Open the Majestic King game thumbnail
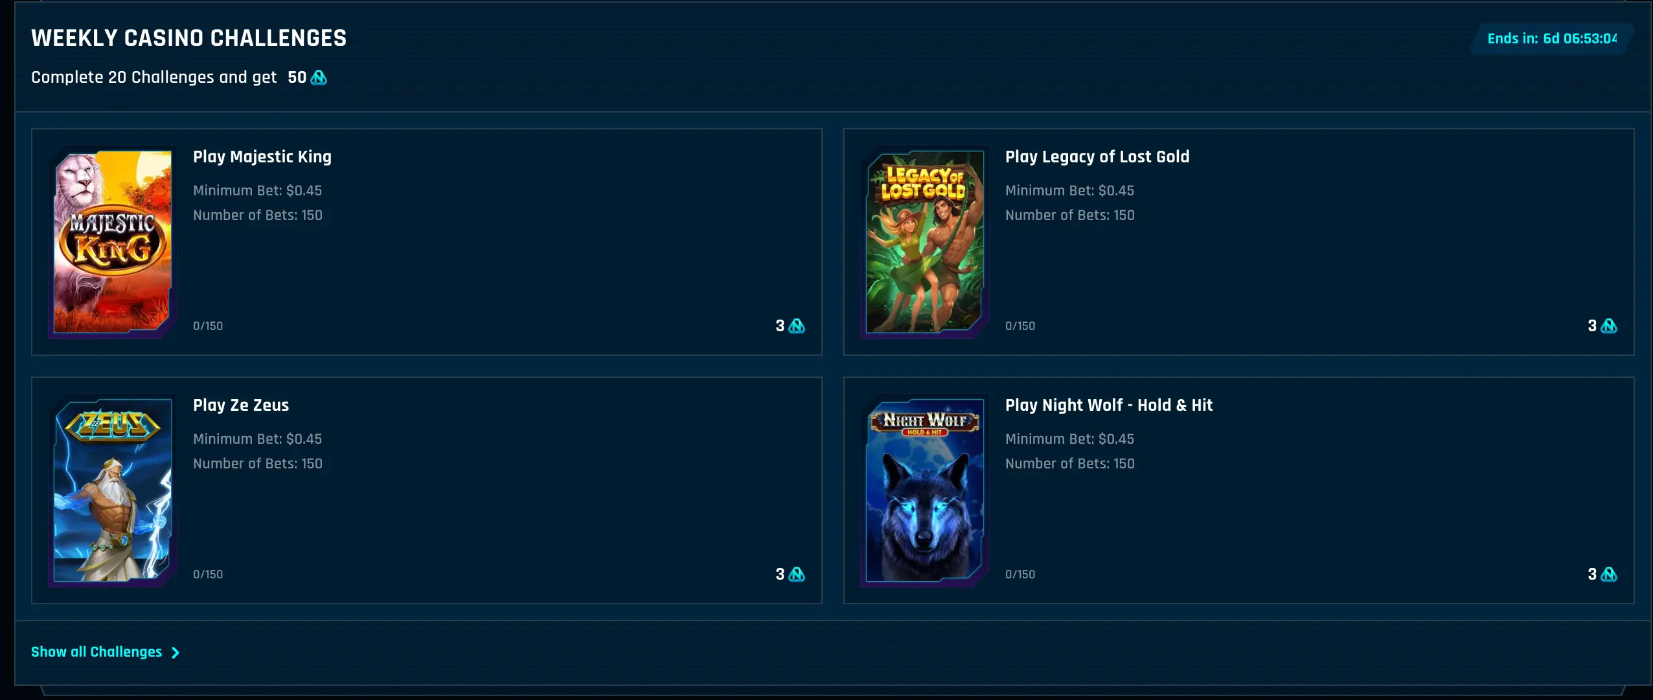Screen dimensions: 1653x700 pyautogui.click(x=112, y=242)
